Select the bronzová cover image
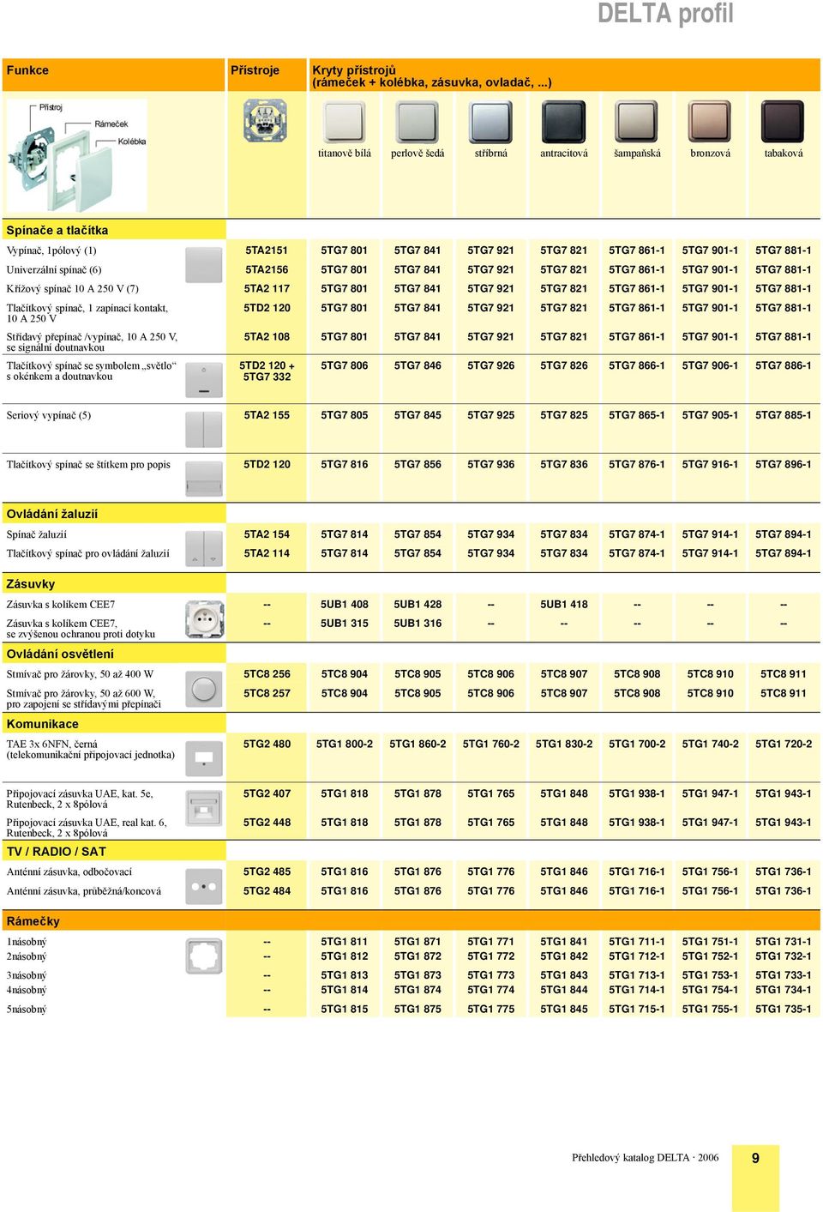This screenshot has height=1212, width=823. [x=711, y=122]
